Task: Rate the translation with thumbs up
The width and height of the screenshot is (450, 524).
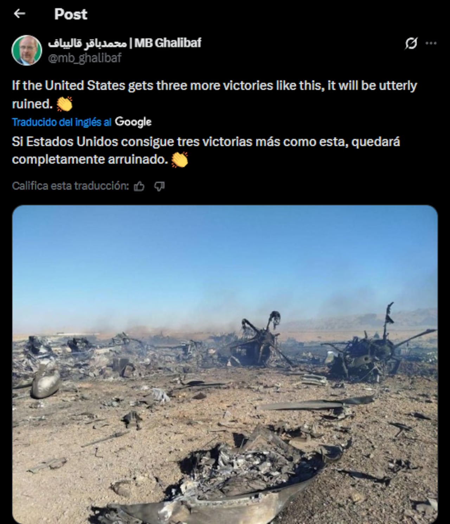Action: pos(139,186)
